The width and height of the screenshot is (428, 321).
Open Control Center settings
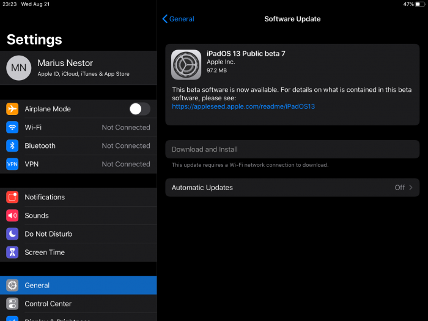(78, 303)
